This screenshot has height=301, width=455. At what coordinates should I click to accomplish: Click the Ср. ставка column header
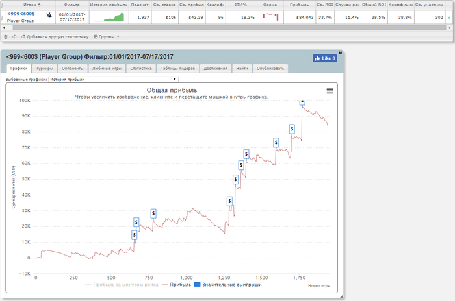164,5
